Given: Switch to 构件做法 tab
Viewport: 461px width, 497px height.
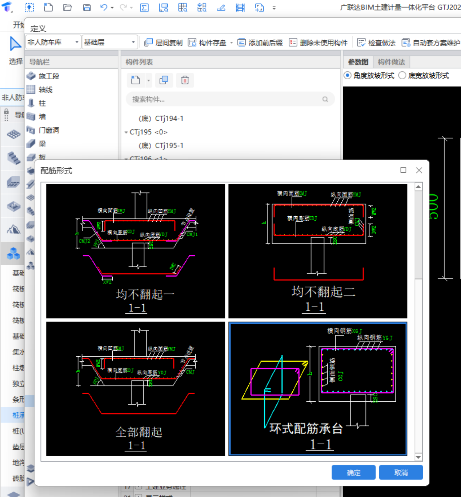Looking at the screenshot, I should point(391,62).
